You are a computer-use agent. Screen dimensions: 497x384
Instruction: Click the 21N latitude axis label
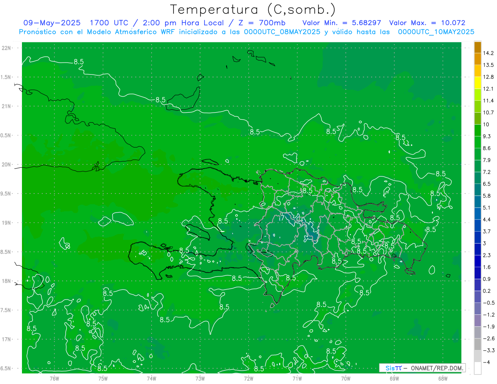pyautogui.click(x=7, y=106)
